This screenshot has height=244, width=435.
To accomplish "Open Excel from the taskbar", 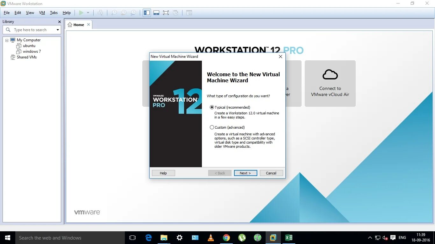I will [x=289, y=238].
